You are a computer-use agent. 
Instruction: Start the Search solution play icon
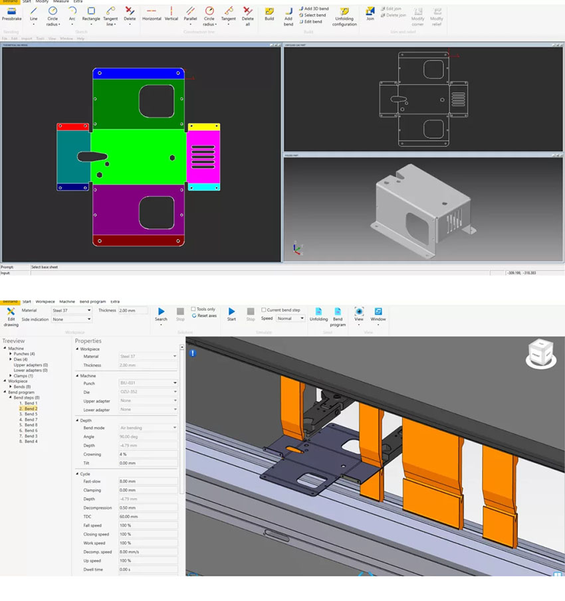point(162,311)
